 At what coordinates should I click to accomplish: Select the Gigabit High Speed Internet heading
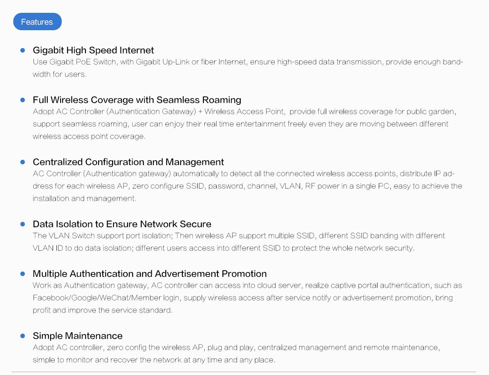(x=93, y=50)
